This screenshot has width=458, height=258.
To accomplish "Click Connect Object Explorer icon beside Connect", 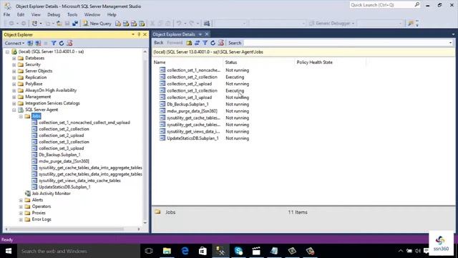I will click(x=30, y=43).
